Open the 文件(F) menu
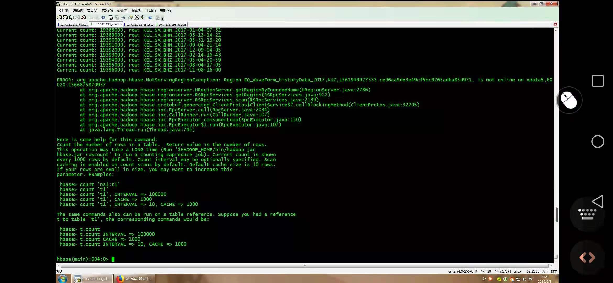 (63, 11)
